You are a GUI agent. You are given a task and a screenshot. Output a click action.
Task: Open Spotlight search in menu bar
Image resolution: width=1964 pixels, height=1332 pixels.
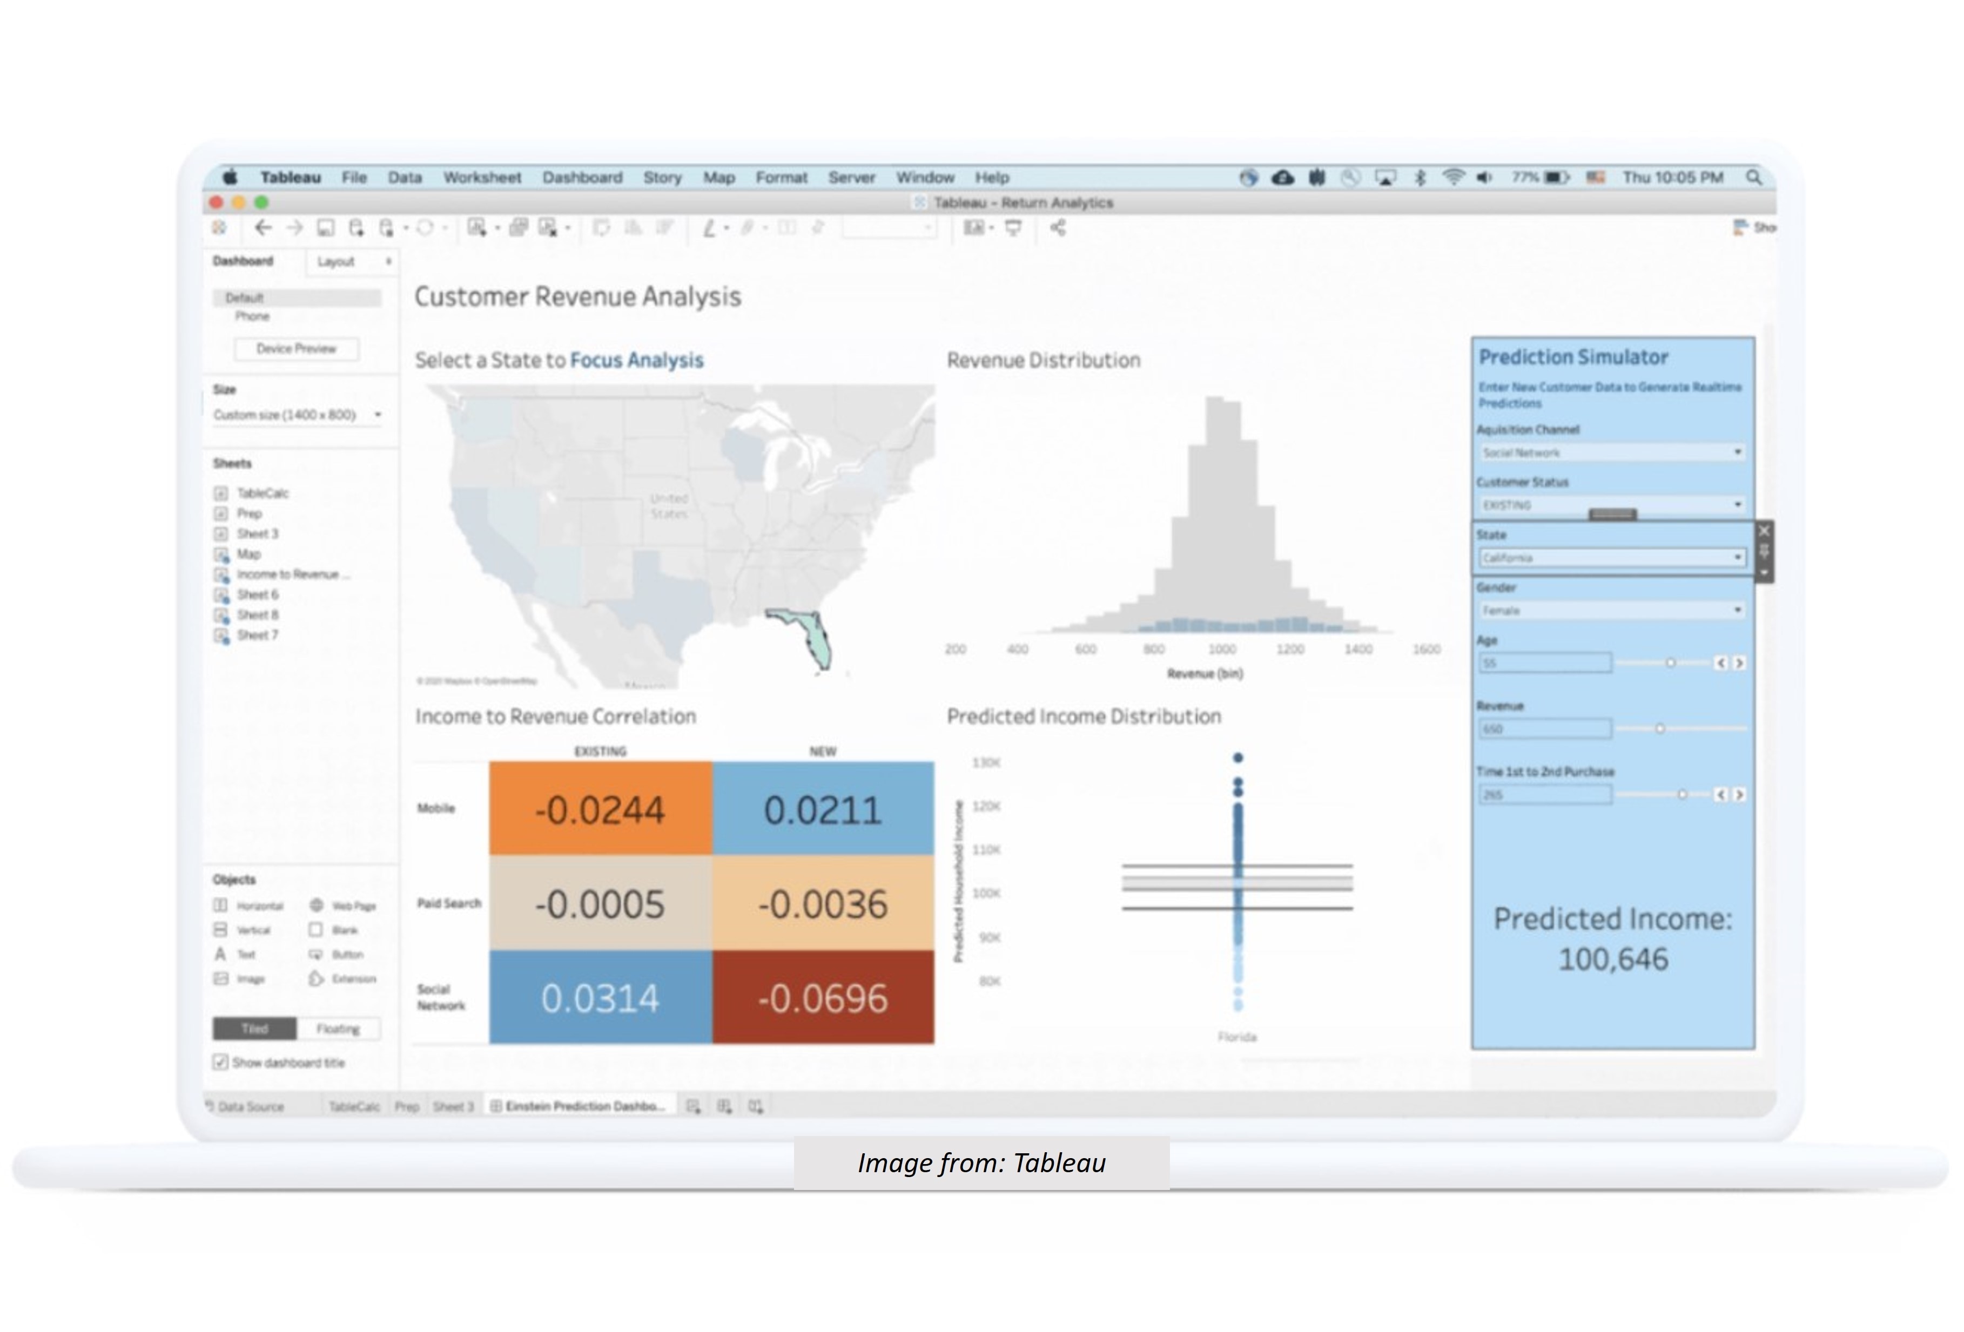pos(1753,178)
